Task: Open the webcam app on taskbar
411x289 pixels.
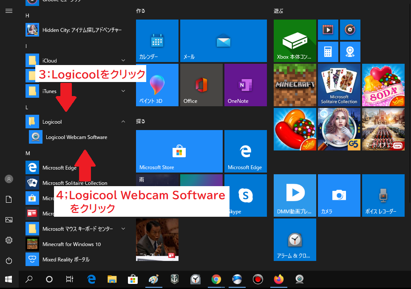Action: (x=299, y=279)
